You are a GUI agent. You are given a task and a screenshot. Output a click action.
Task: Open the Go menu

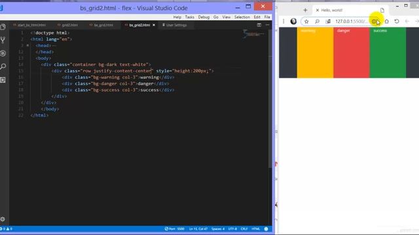click(x=216, y=17)
